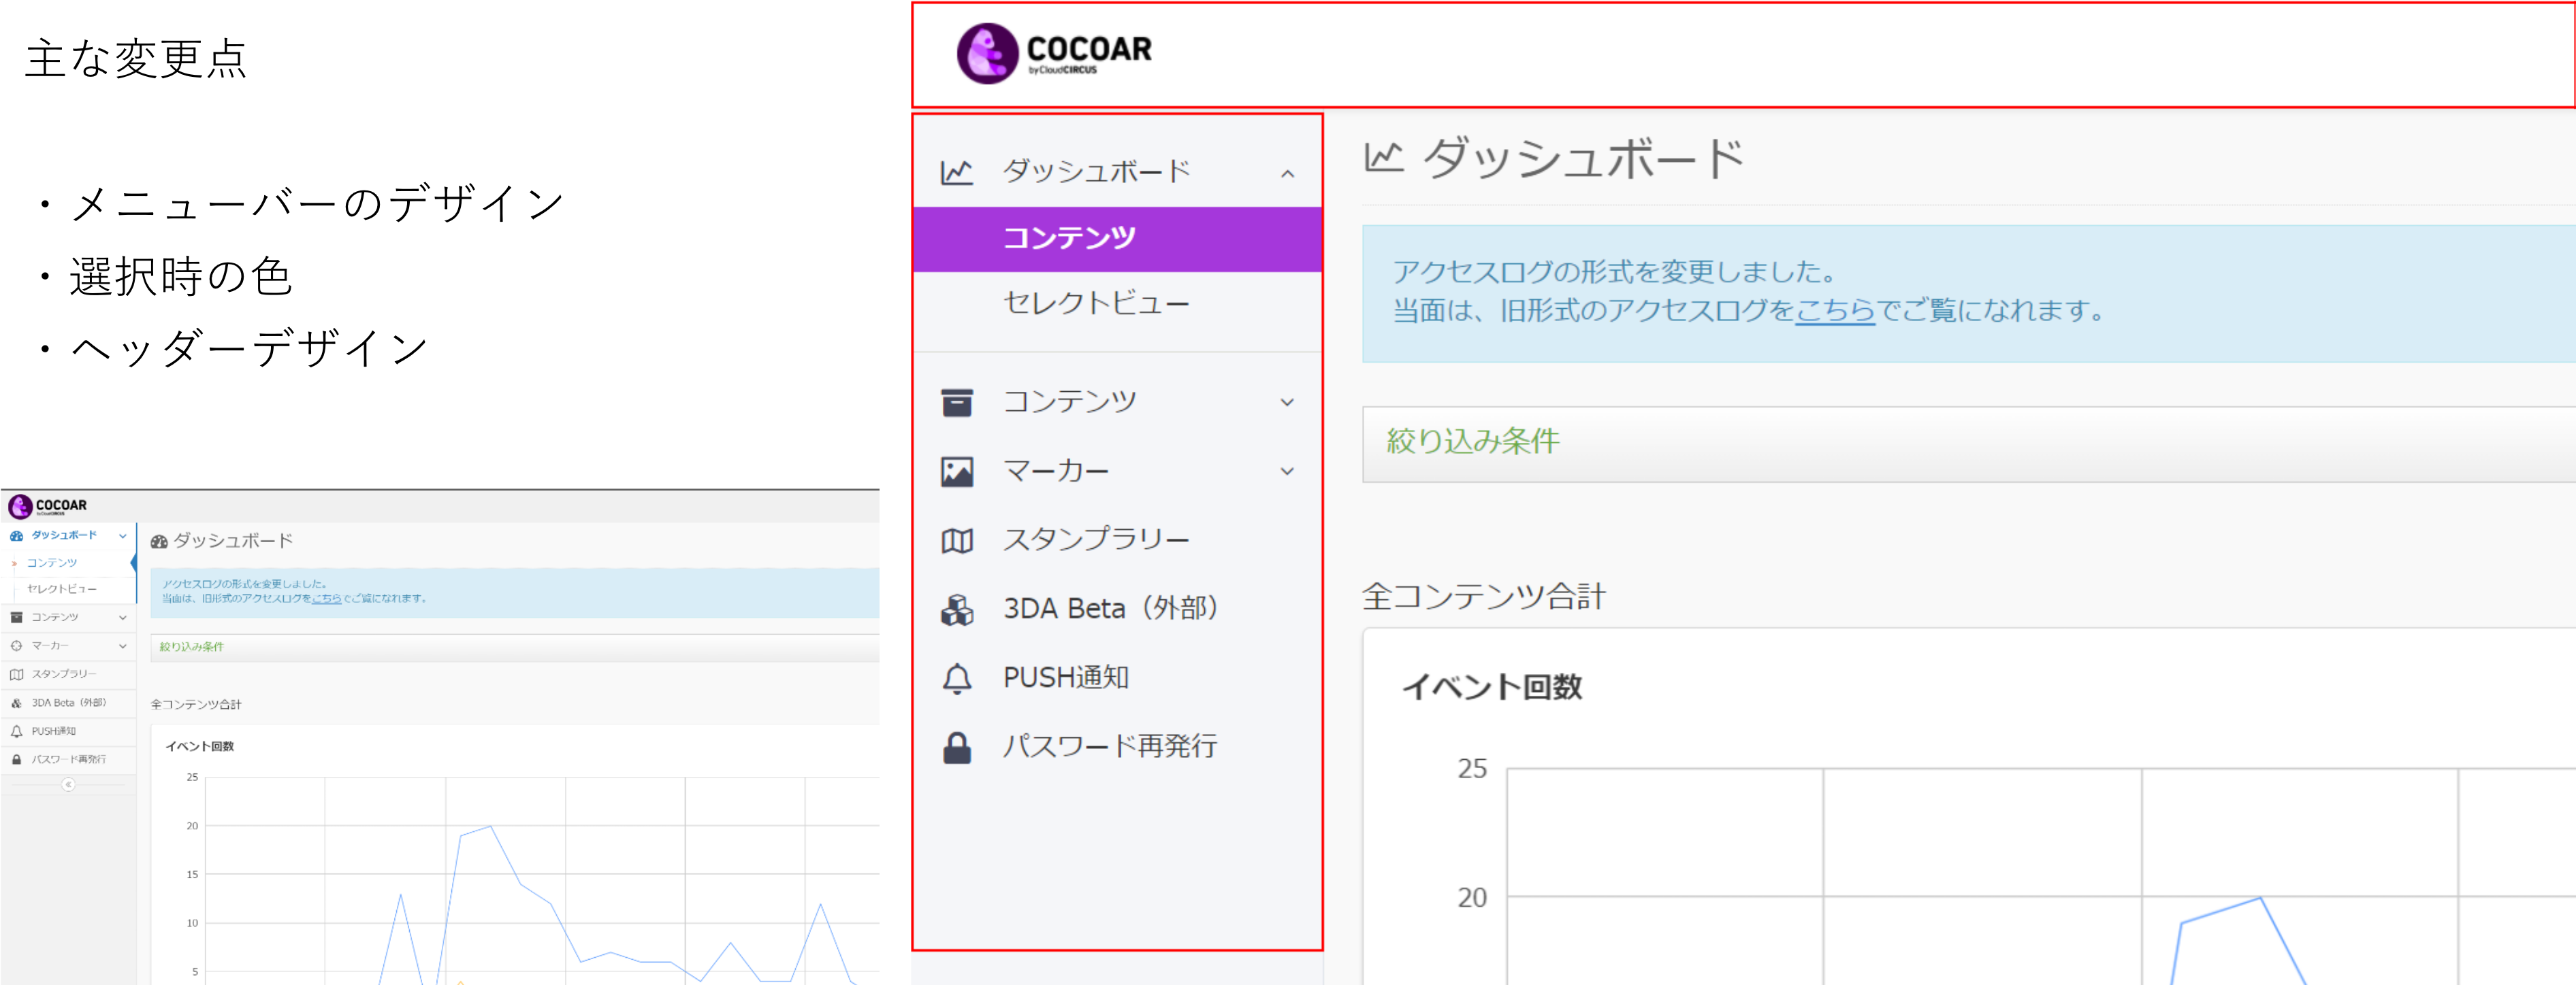The width and height of the screenshot is (2576, 985).
Task: Click the crosshair マーカー icon in old sidebar
Action: point(16,646)
